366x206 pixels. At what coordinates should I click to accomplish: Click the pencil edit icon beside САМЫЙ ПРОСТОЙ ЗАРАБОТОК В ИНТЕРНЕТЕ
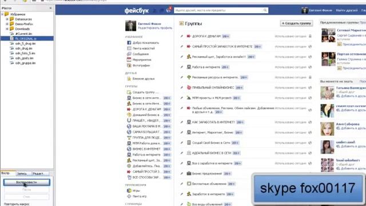(182, 46)
